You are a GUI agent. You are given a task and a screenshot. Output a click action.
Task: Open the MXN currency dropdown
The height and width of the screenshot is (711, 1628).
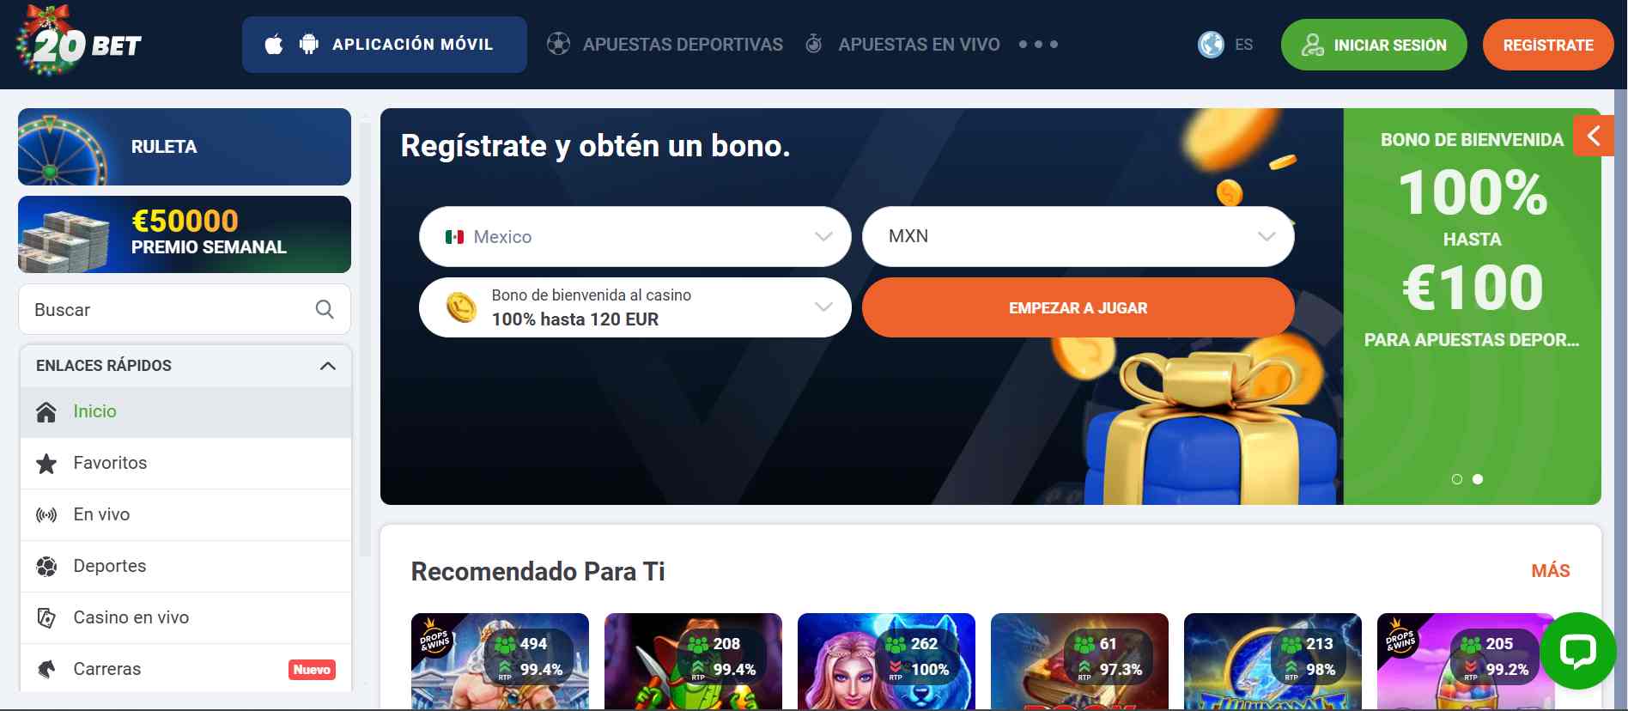coord(1078,236)
